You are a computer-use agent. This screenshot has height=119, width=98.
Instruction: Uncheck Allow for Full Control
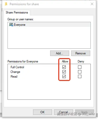(x=64, y=67)
